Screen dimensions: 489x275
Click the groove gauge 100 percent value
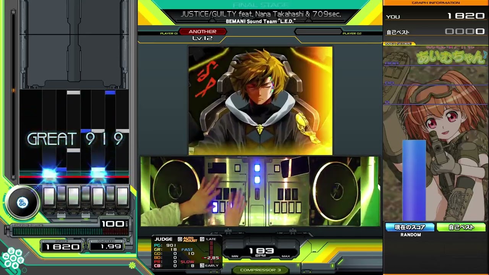pos(113,223)
